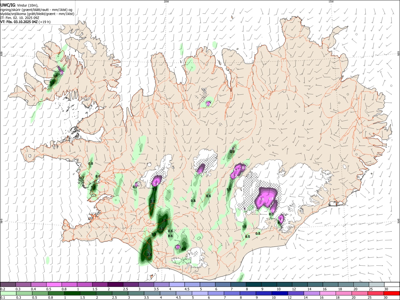Click the '0.1' label under the rain scale
Image resolution: width=400 pixels, height=300 pixels.
click(3, 297)
